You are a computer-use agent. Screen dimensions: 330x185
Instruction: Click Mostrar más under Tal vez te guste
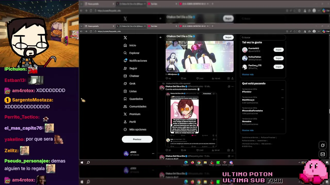(248, 75)
